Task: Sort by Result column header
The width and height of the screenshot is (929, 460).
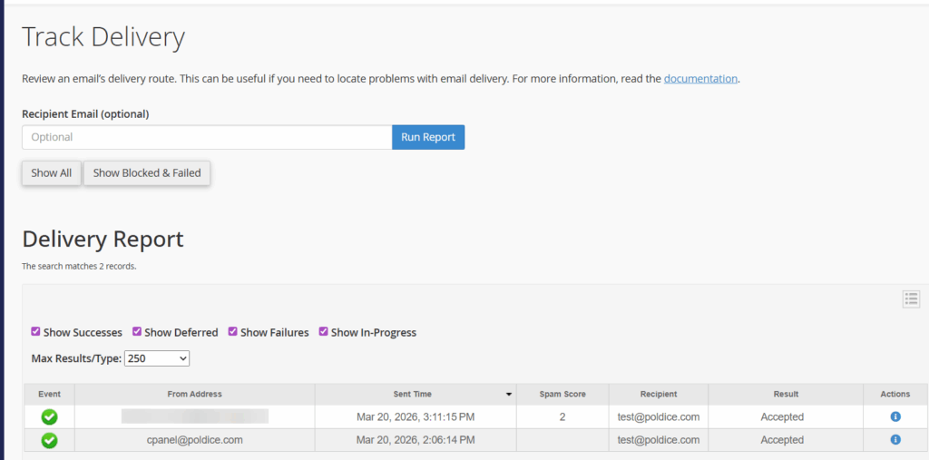Action: point(786,395)
